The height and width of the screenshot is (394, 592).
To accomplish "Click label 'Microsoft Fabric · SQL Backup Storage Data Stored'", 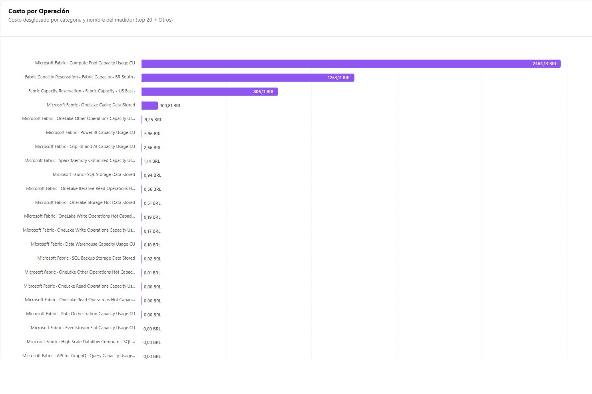I will click(x=86, y=258).
